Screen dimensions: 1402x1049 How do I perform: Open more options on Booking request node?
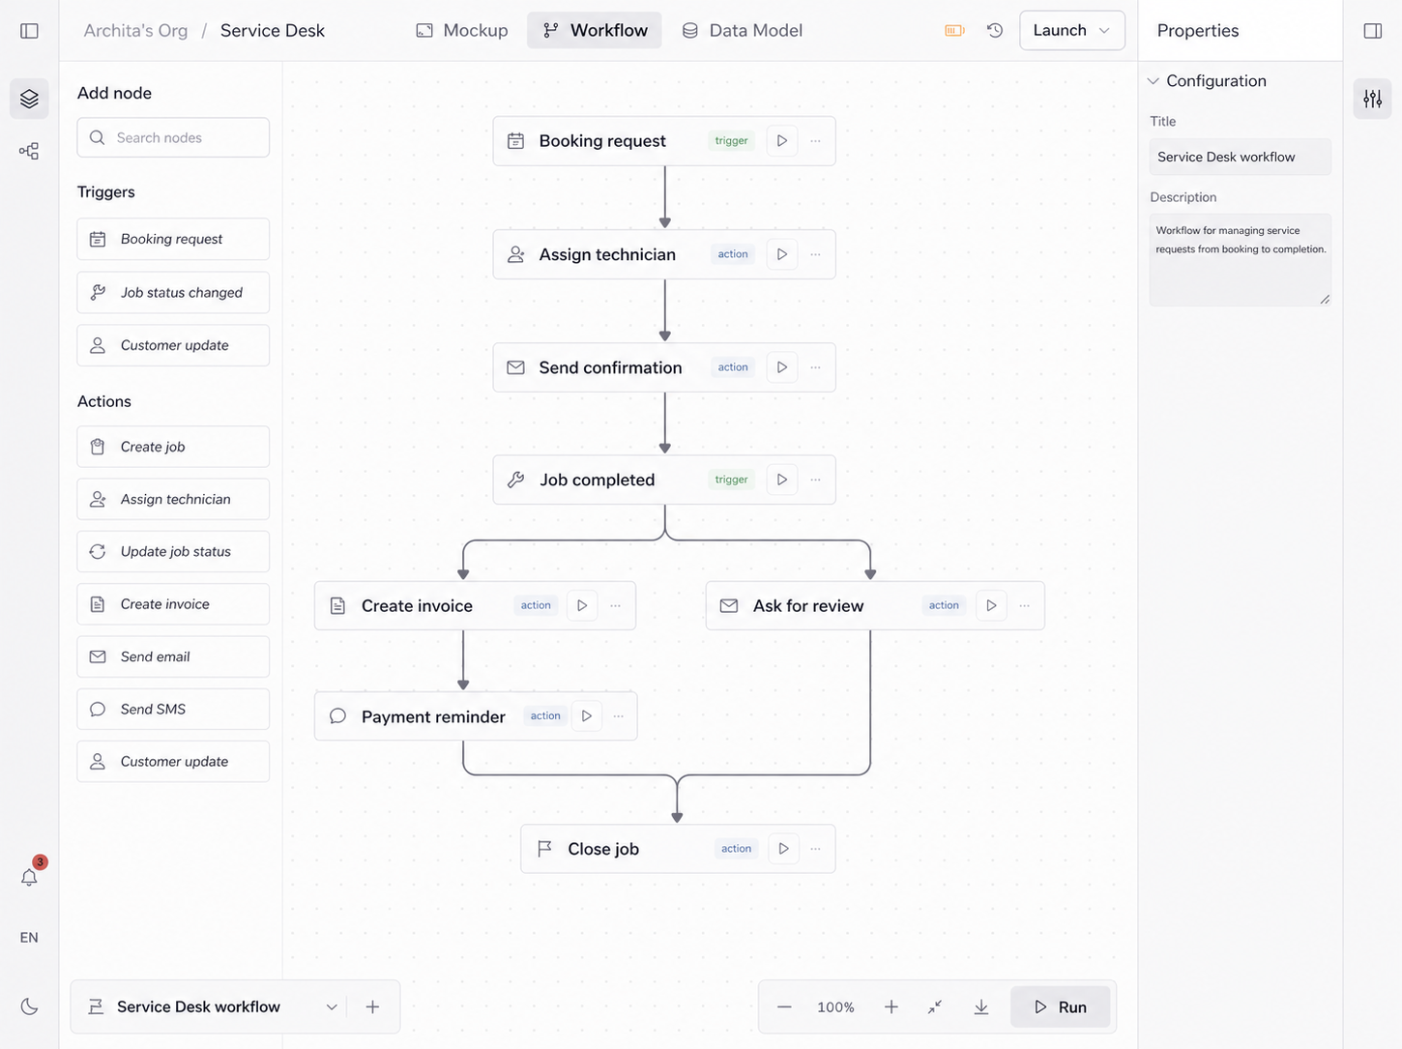(816, 141)
